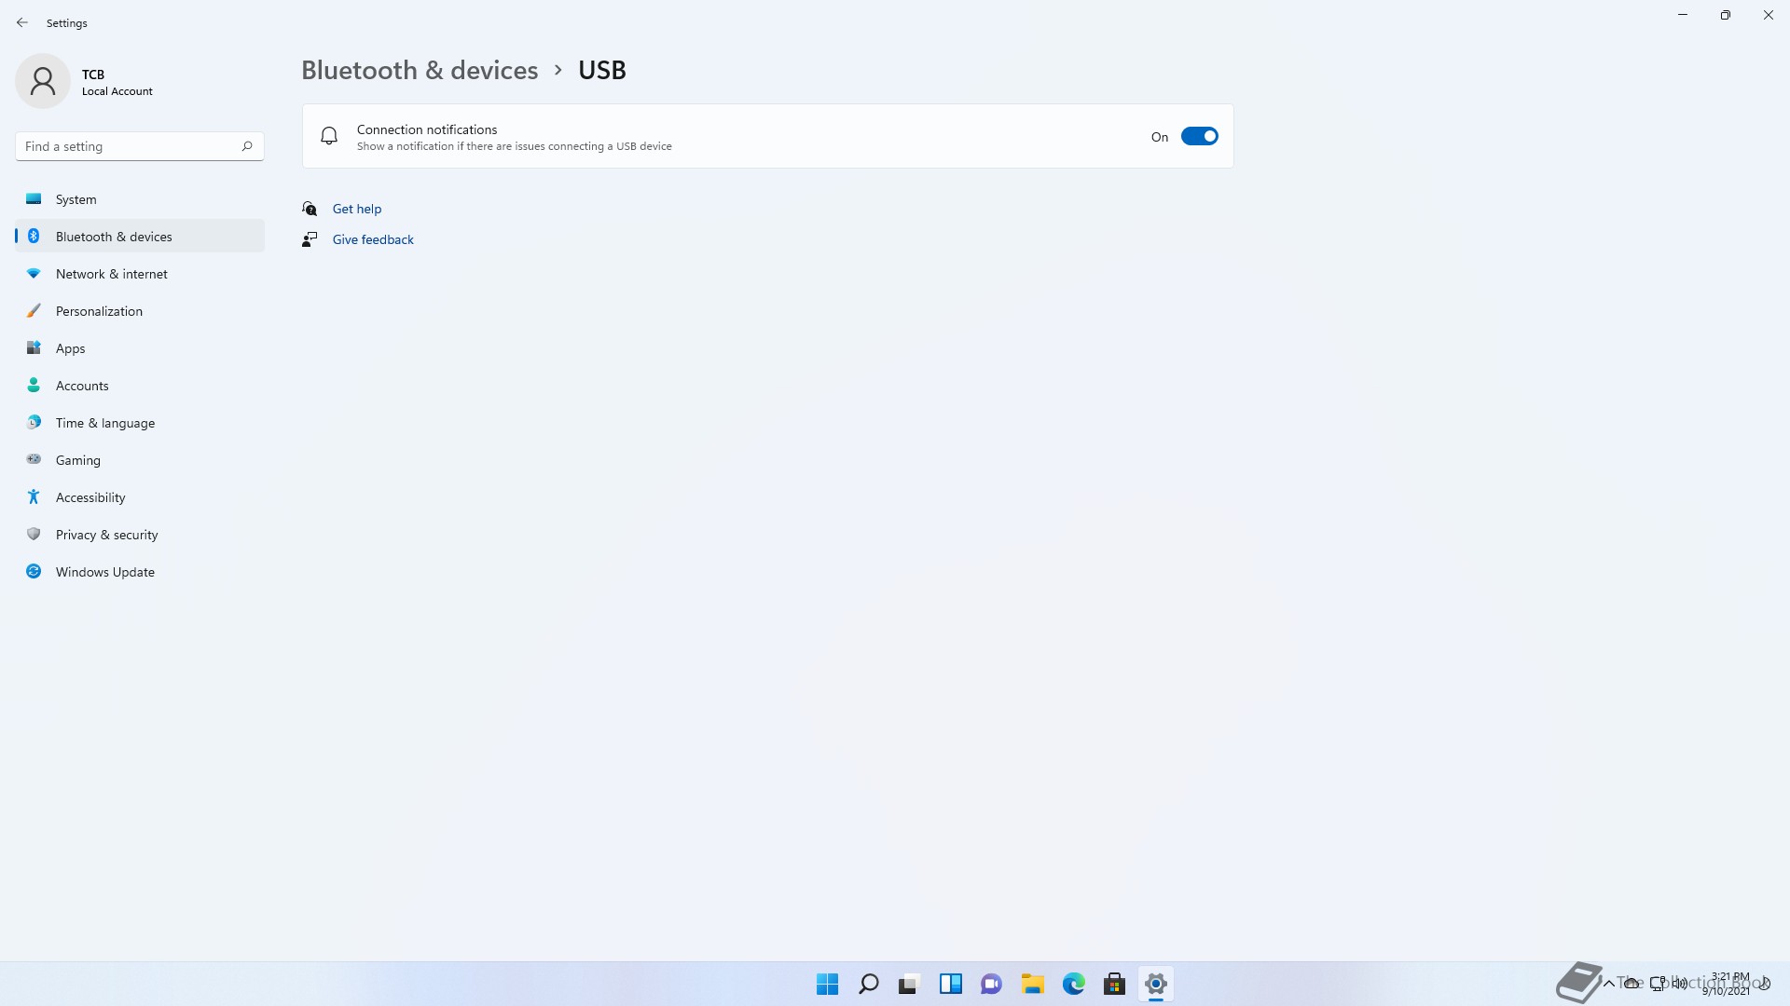The height and width of the screenshot is (1006, 1790).
Task: Click the Accounts person icon in sidebar
Action: [x=34, y=385]
